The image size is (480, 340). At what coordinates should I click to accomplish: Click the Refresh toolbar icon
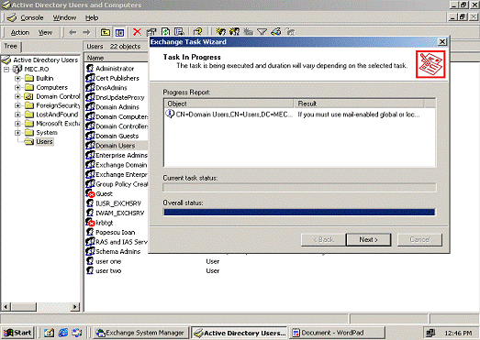tap(165, 32)
